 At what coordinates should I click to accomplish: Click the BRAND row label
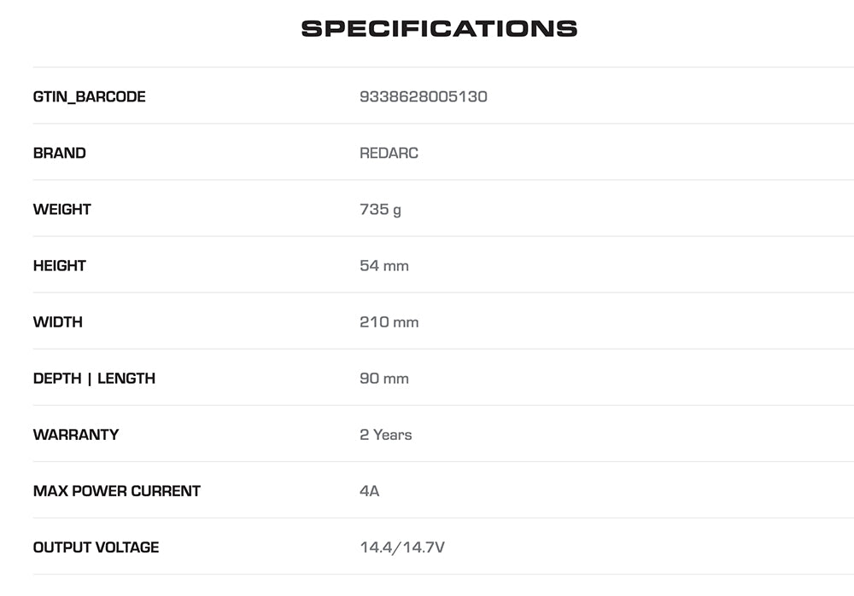(59, 153)
